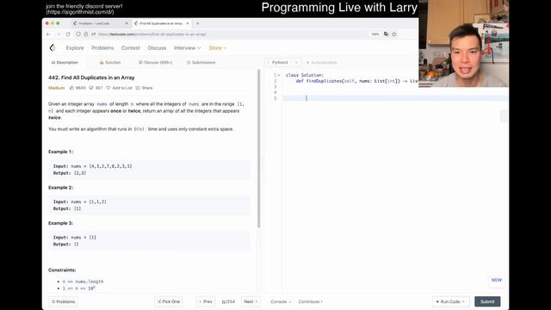Viewport: 551px width, 310px height.
Task: Close the 'Find All Duplicates in an Array' tab
Action: 188,23
